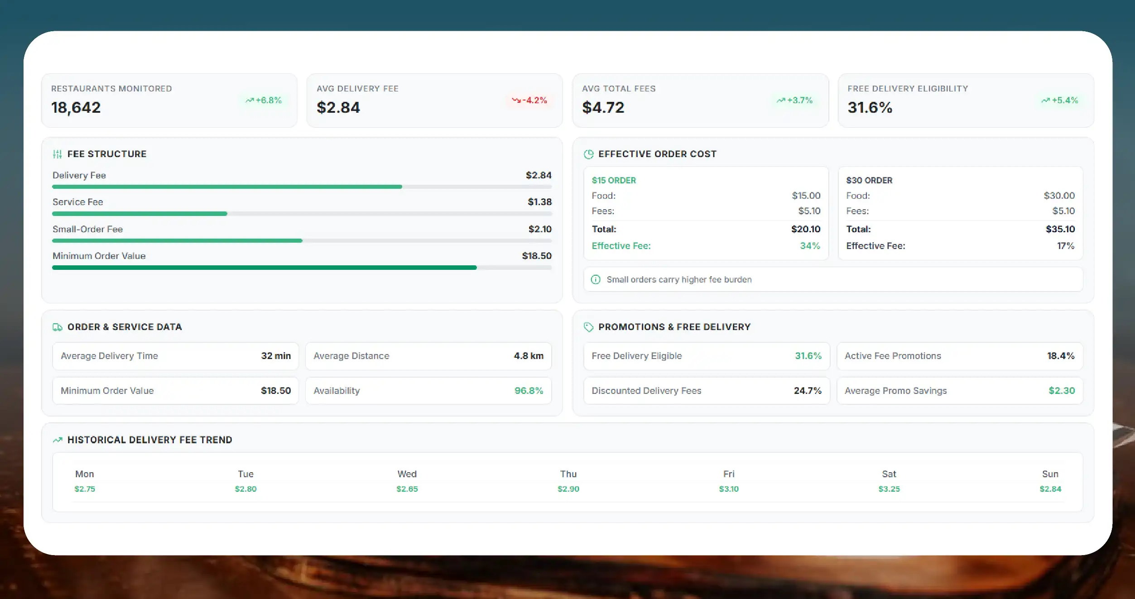Viewport: 1135px width, 599px height.
Task: Click the +6.8% trend-up badge
Action: pos(264,101)
